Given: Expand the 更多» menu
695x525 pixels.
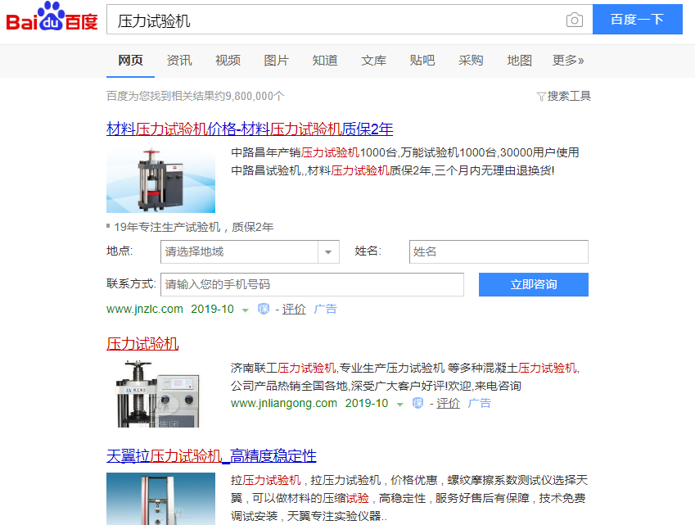Looking at the screenshot, I should 568,61.
